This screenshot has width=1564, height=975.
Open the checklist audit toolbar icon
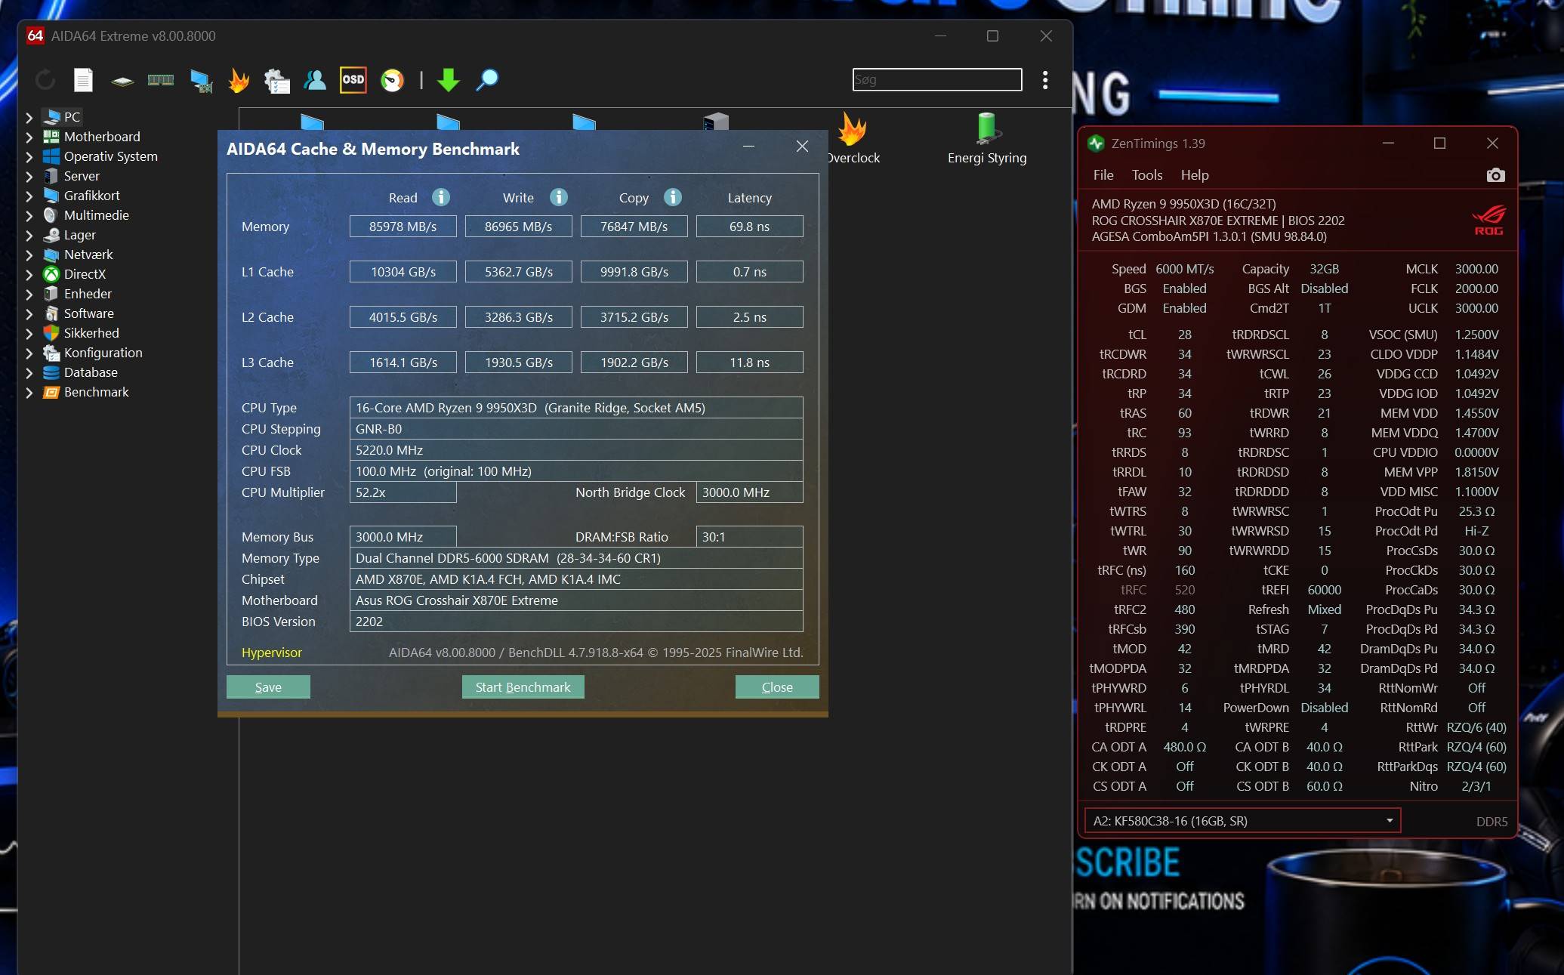click(277, 81)
